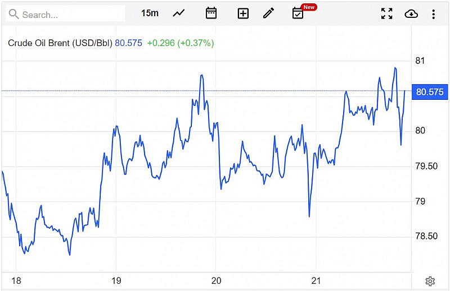This screenshot has width=450, height=291.
Task: Click the Crude Oil Brent title label
Action: pyautogui.click(x=60, y=43)
